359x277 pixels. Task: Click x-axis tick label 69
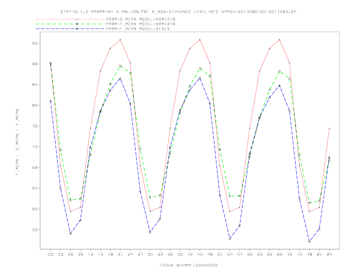pos(280,254)
